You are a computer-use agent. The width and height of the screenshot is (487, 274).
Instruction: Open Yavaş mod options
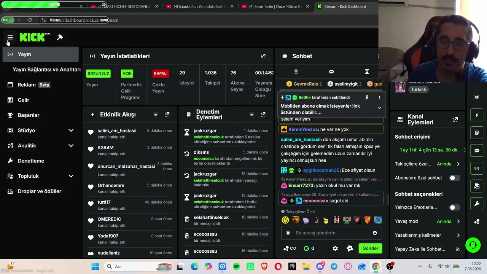pos(427,221)
